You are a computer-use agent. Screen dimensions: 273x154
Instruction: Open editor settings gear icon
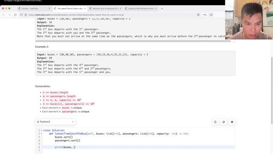232,122
